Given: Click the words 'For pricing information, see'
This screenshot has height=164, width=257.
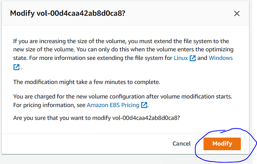Looking at the screenshot, I should pos(49,105).
